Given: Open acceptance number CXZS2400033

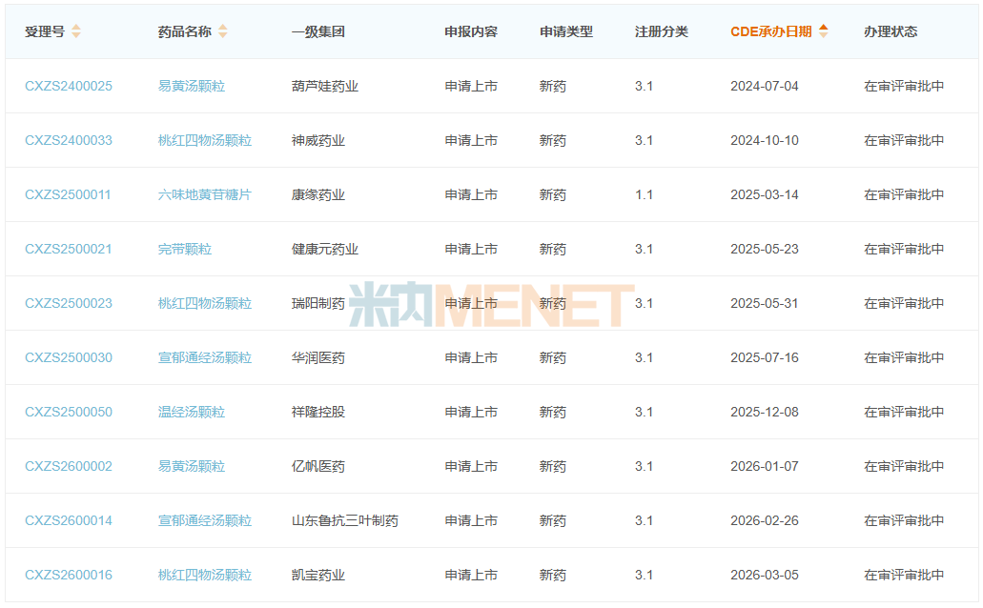Looking at the screenshot, I should pos(69,140).
